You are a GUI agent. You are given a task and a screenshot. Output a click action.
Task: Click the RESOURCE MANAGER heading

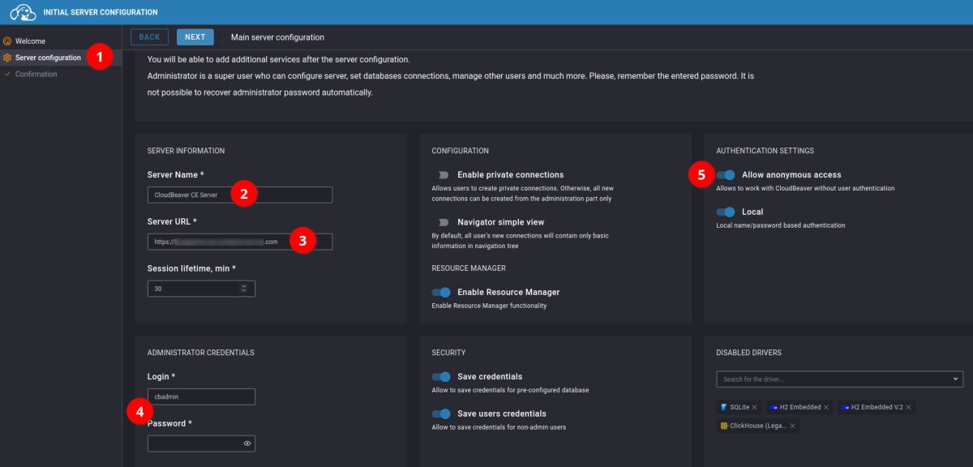(x=469, y=268)
